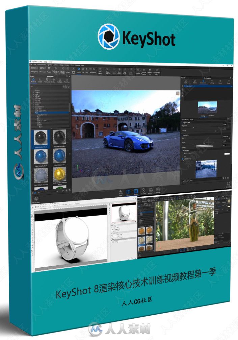
Task: Click the background color swatch
Action: click(227, 154)
